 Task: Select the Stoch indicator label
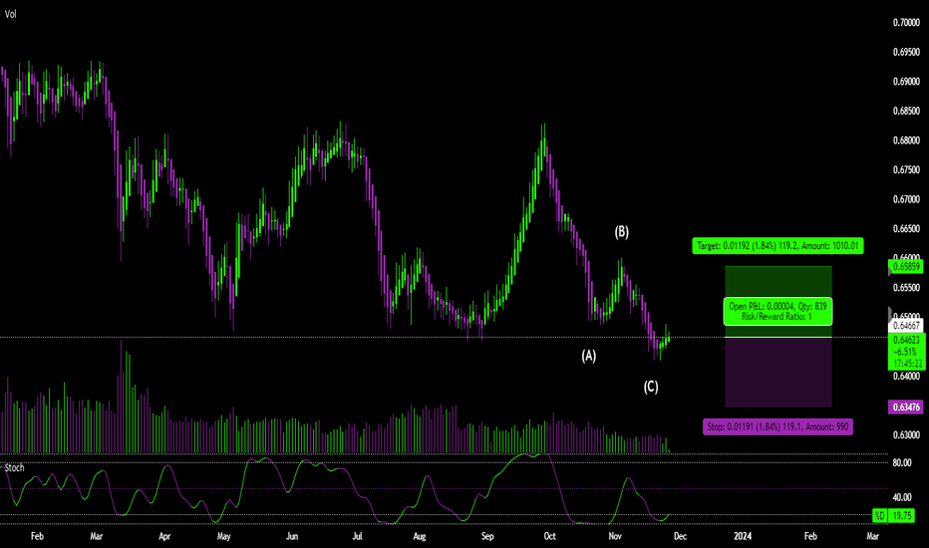tap(14, 468)
